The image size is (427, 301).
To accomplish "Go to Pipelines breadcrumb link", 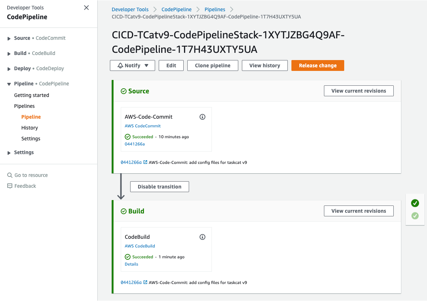I will (215, 9).
